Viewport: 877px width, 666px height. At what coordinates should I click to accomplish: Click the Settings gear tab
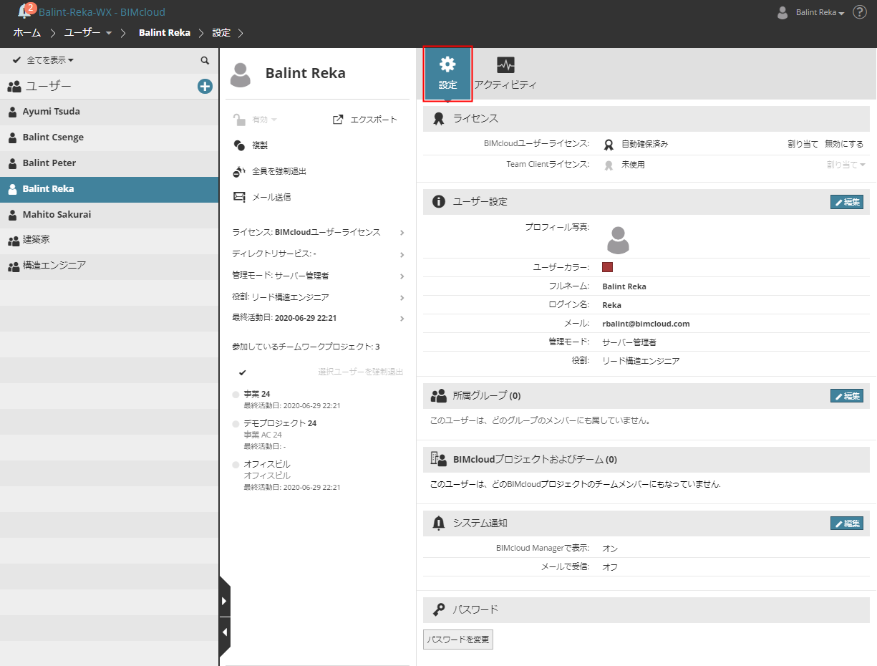447,74
